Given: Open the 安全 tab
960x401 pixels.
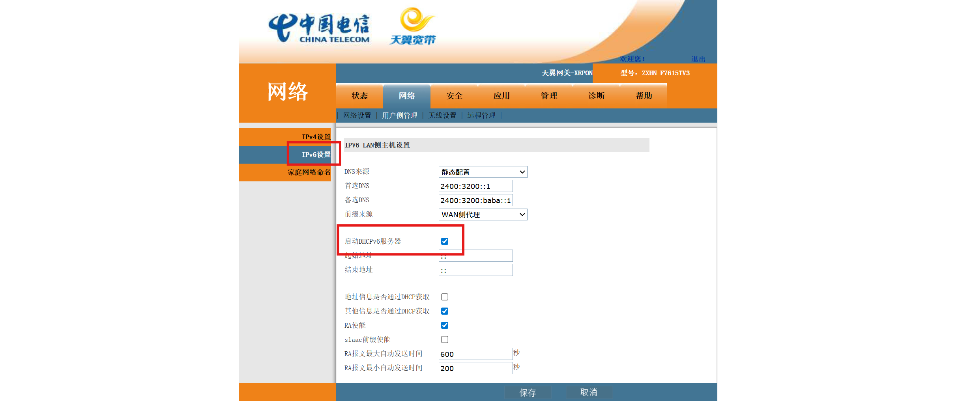Looking at the screenshot, I should 454,96.
